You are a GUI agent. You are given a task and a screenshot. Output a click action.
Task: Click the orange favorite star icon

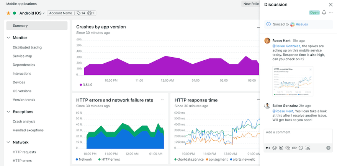8,13
